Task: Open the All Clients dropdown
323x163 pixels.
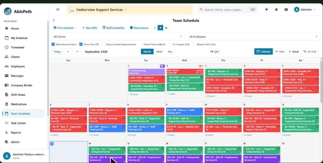Action: coord(118,37)
